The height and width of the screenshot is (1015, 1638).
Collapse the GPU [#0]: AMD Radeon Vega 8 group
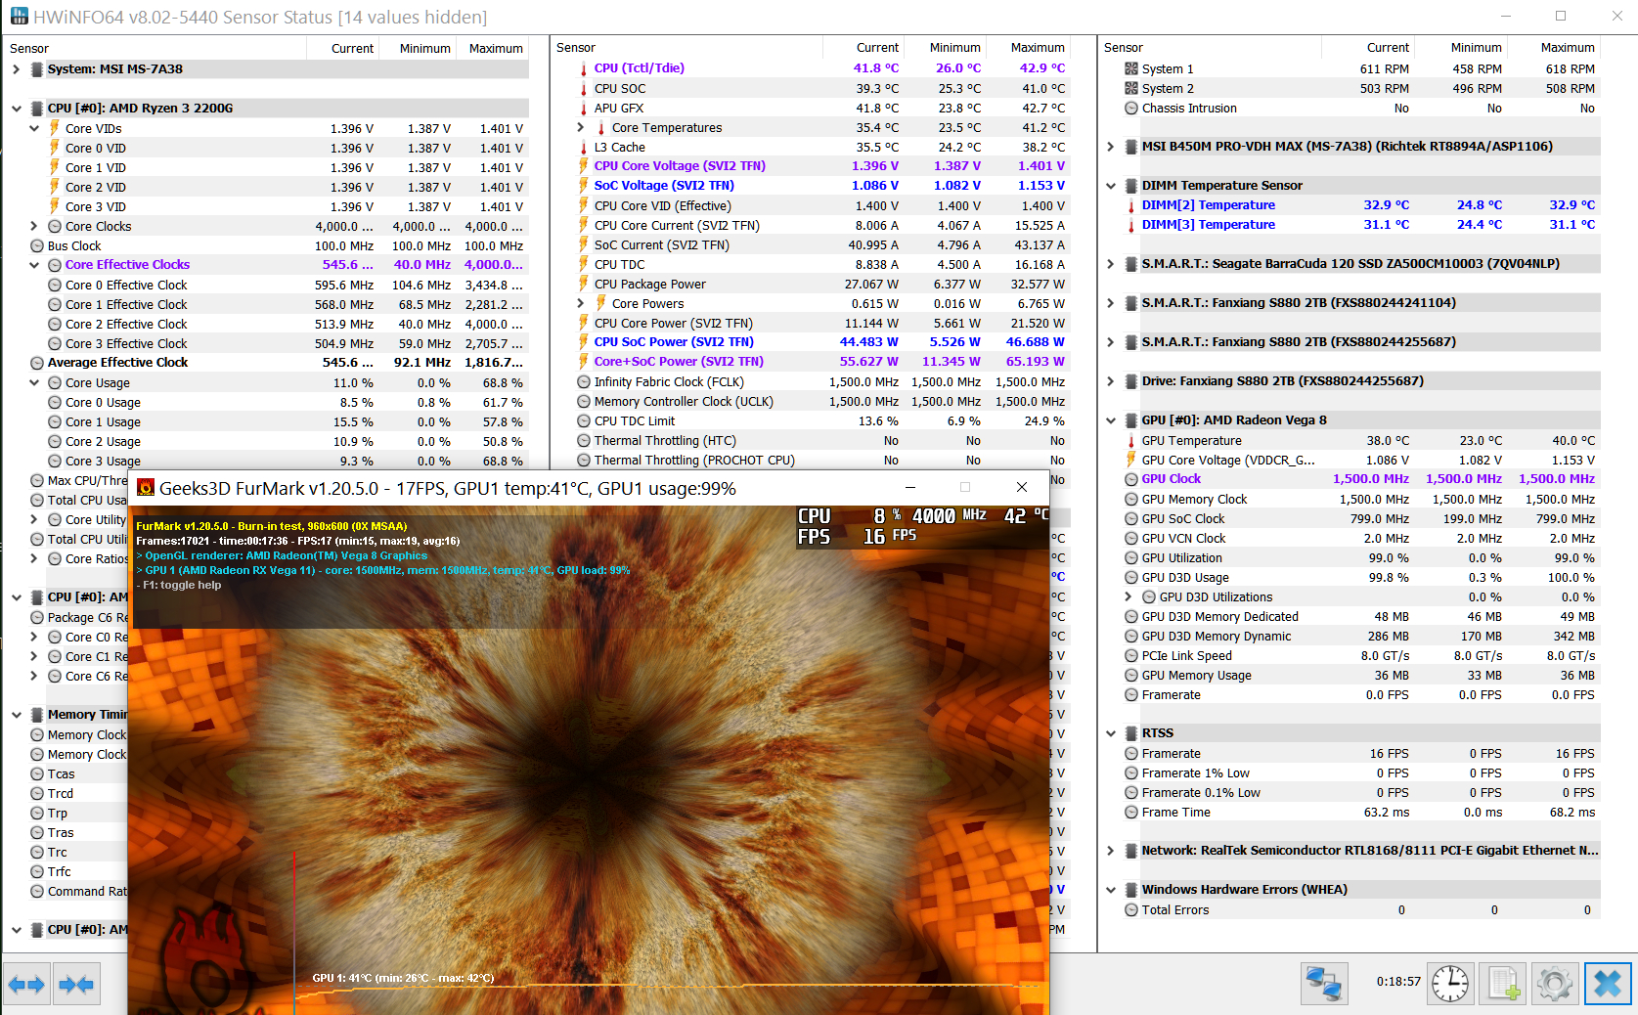[x=1110, y=420]
